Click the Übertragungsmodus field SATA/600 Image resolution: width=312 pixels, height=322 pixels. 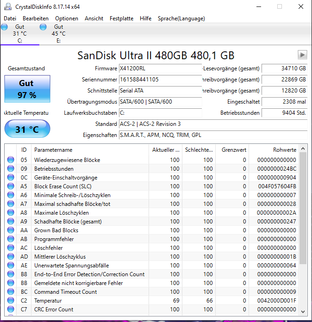(x=160, y=102)
